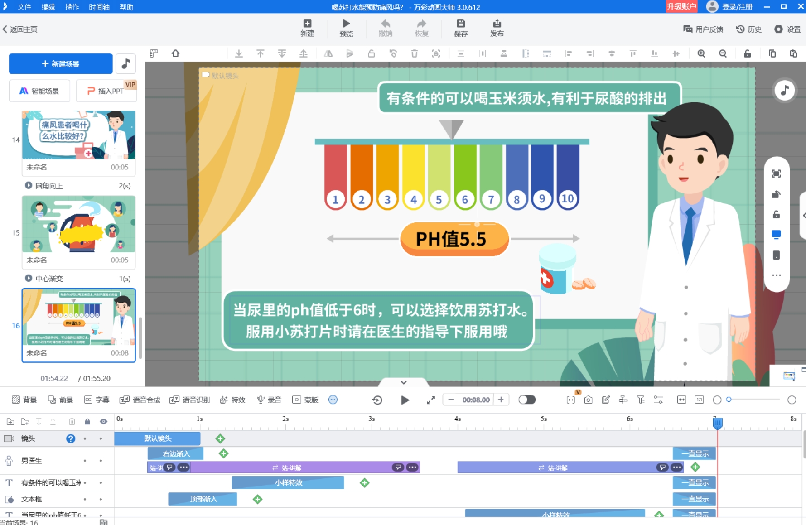The width and height of the screenshot is (806, 525).
Task: Toggle timeline layers visibility eye icon
Action: tap(103, 422)
